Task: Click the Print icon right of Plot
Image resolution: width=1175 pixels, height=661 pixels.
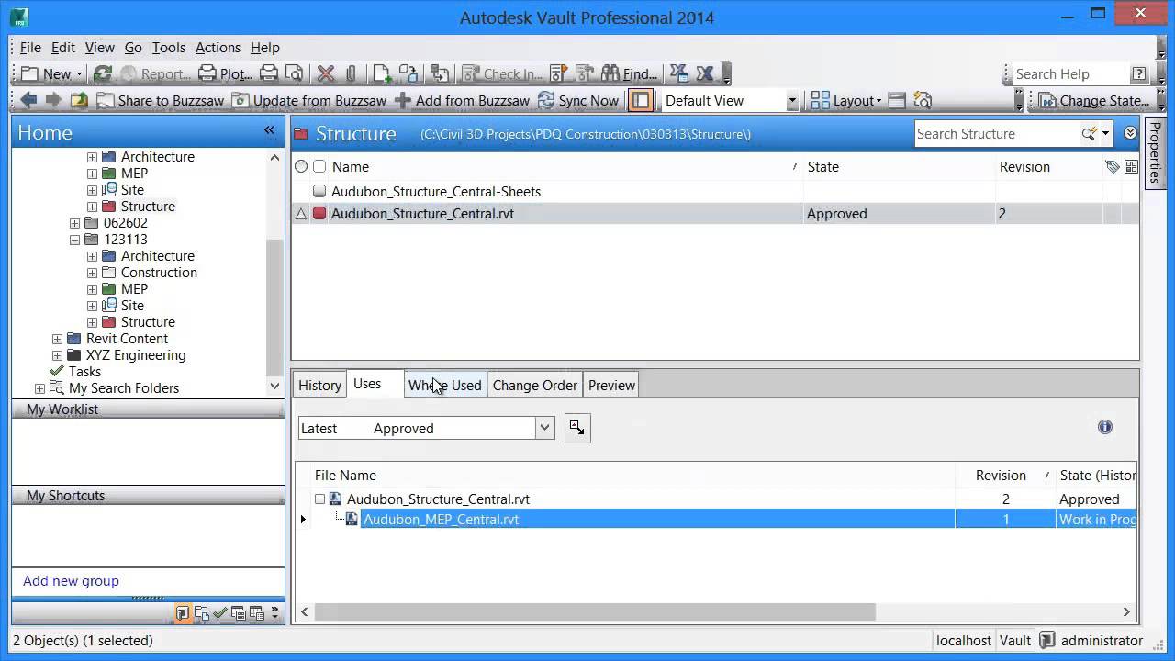Action: click(x=268, y=73)
